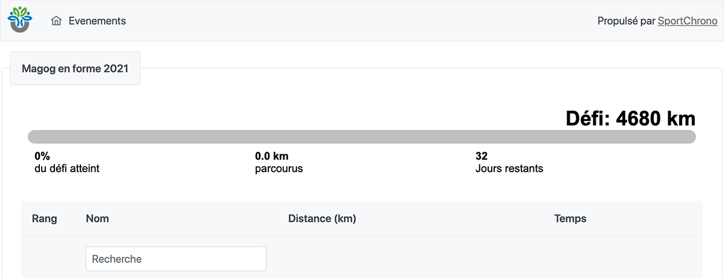Screen dimensions: 725x278
Task: Sort by the Rang column header
Action: [44, 218]
